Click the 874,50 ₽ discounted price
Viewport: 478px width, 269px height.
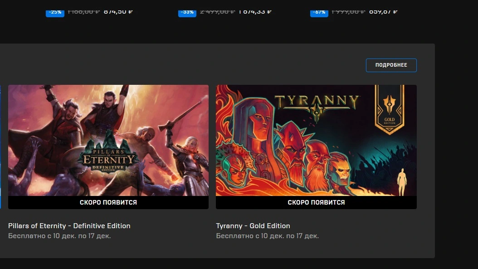click(118, 12)
